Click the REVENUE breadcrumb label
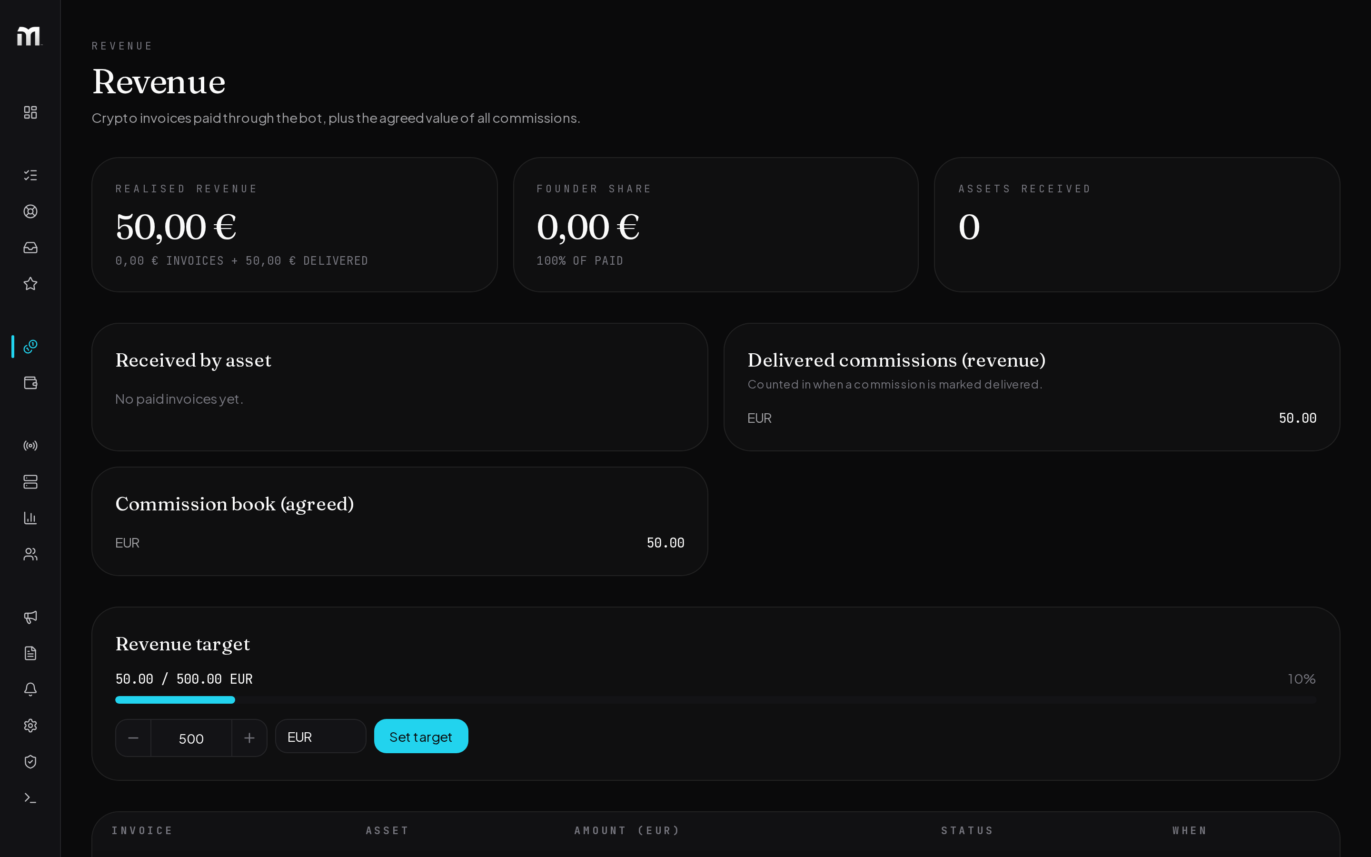 (122, 46)
